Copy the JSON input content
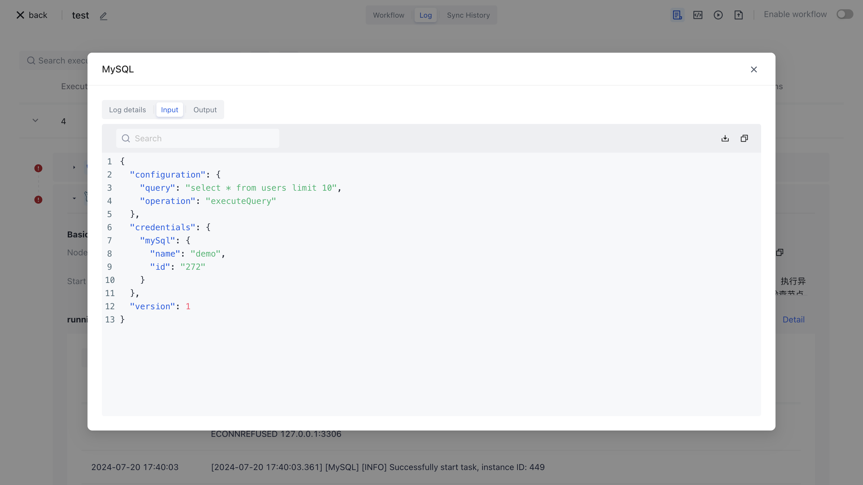The height and width of the screenshot is (485, 863). tap(744, 138)
